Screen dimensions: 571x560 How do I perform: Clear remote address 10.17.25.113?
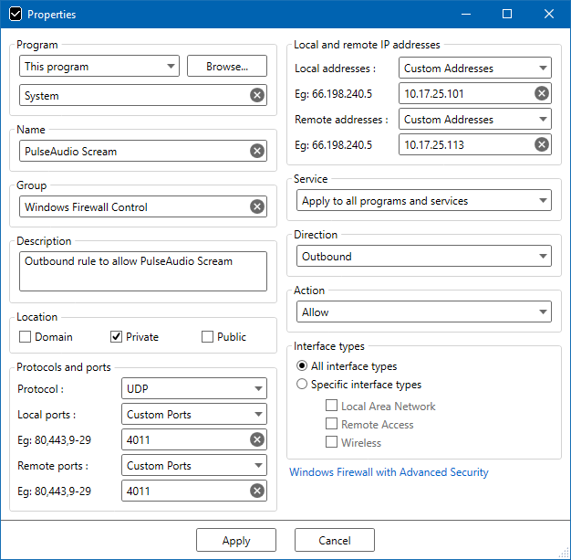(x=542, y=144)
